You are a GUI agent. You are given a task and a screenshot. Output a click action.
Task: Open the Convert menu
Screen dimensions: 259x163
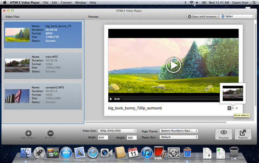click(x=66, y=3)
